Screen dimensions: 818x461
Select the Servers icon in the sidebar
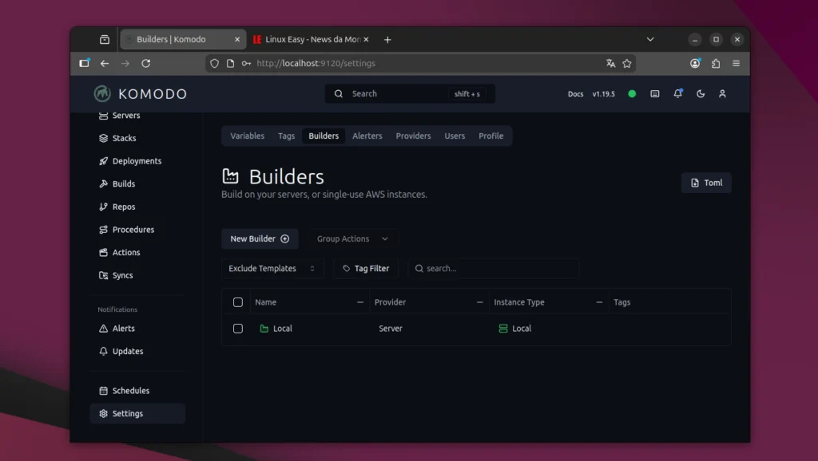(x=104, y=115)
